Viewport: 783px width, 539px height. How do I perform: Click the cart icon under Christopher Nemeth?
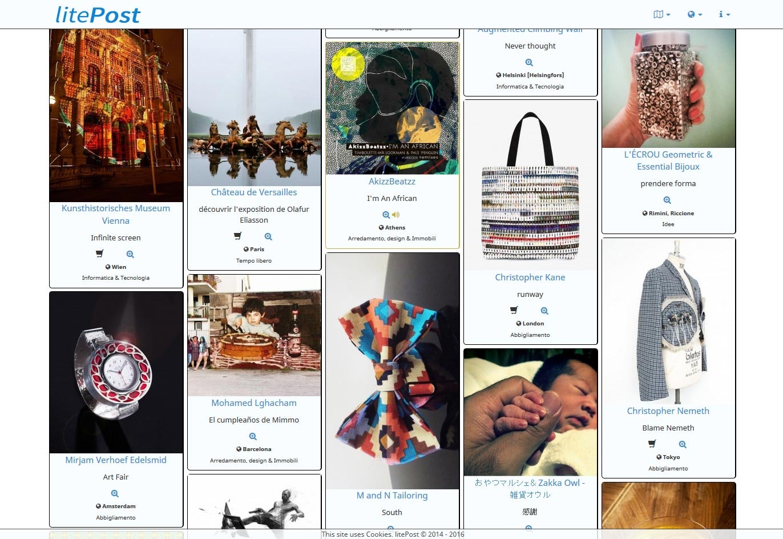pos(652,444)
